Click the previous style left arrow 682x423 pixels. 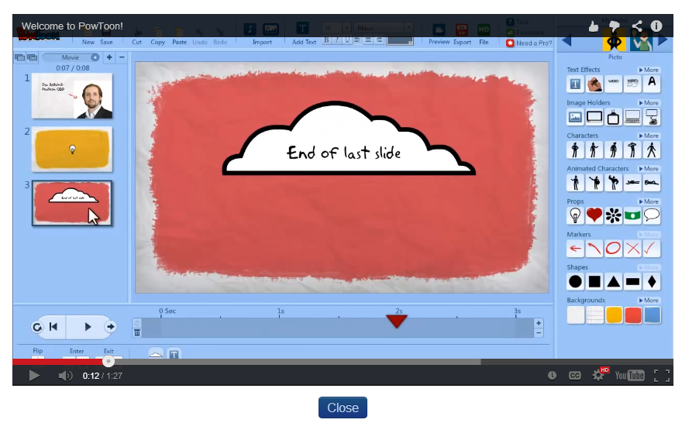tap(566, 41)
